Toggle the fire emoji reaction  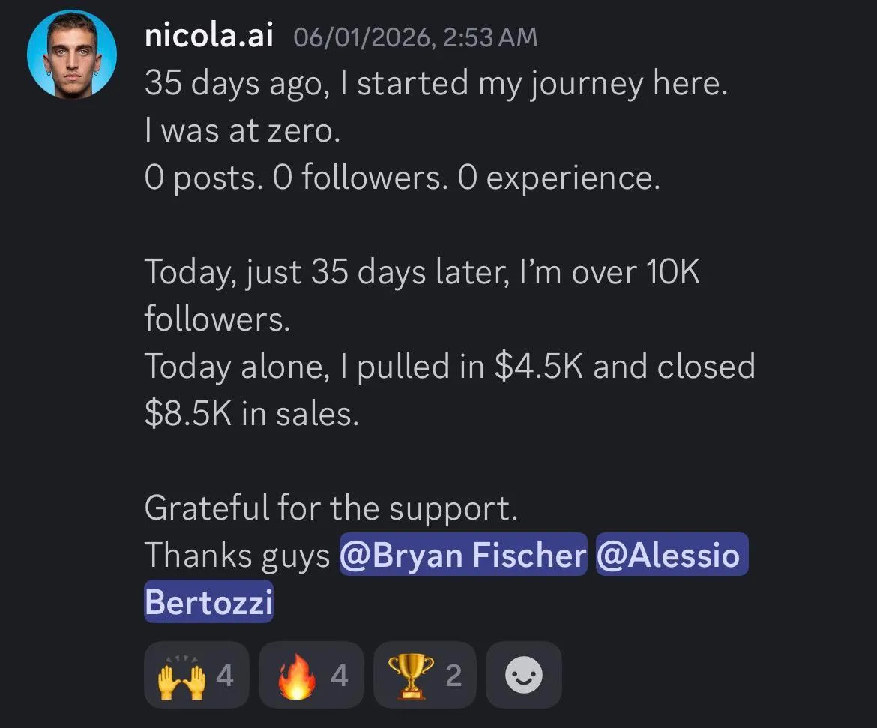[311, 676]
